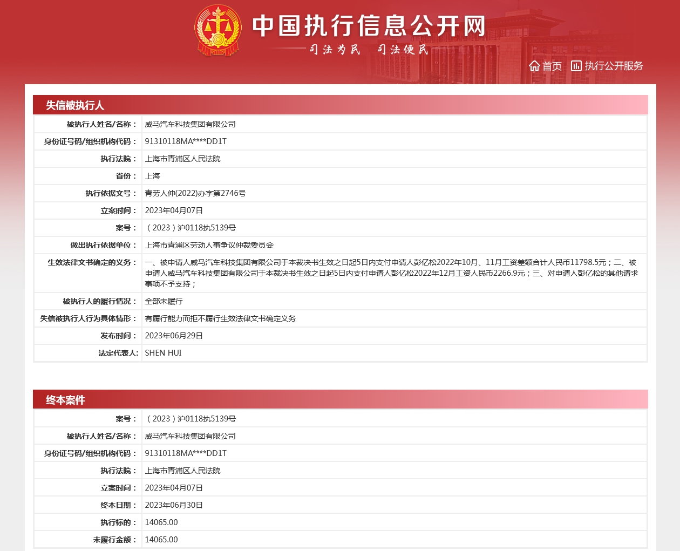Select the bar-chart icon beside 执行公开服务
Viewport: 680px width, 551px height.
tap(575, 66)
